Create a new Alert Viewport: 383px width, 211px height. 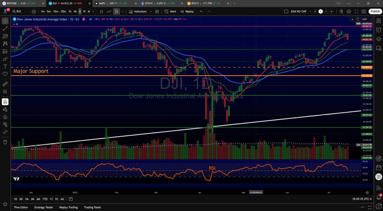pos(170,11)
